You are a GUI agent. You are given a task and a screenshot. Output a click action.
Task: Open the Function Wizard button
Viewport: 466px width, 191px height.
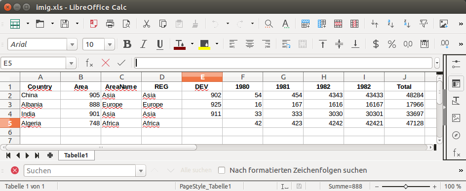click(89, 63)
